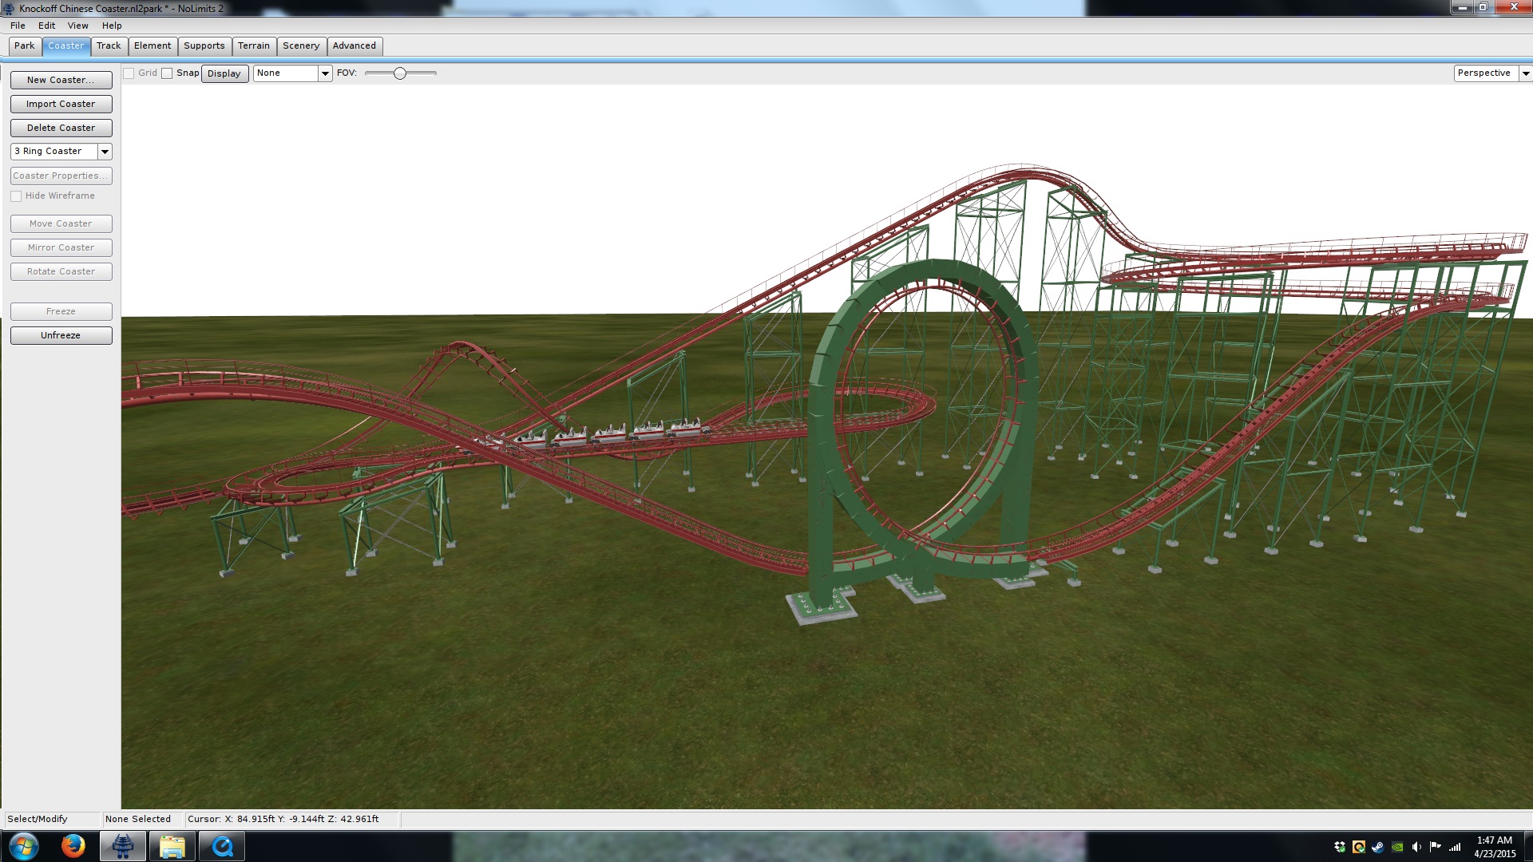This screenshot has width=1533, height=862.
Task: Click the FOV slider handle
Action: click(x=400, y=73)
